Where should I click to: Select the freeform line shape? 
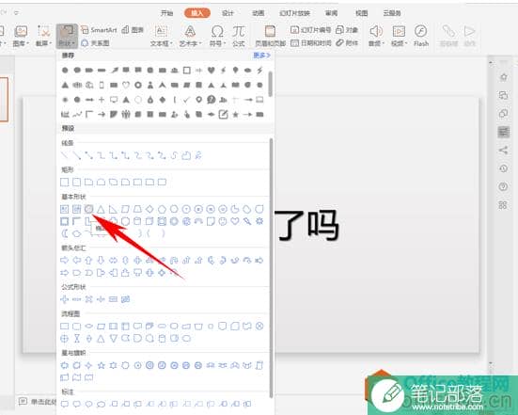187,155
